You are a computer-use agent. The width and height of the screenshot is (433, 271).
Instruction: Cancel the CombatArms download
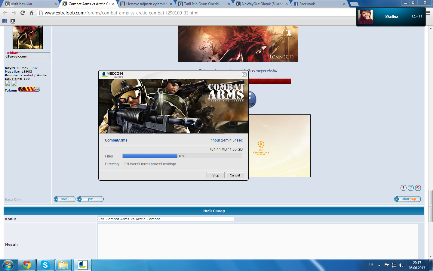pos(235,175)
